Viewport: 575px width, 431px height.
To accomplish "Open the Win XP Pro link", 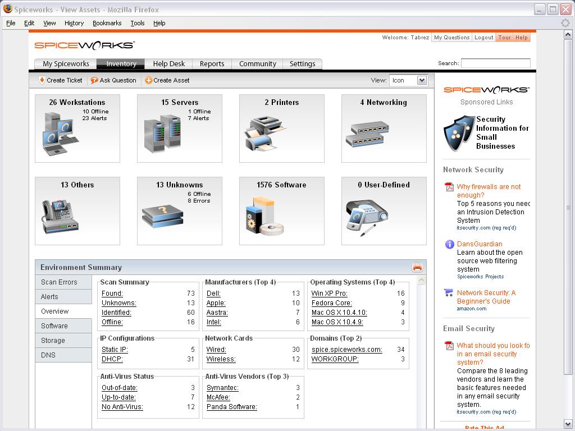I will 329,294.
